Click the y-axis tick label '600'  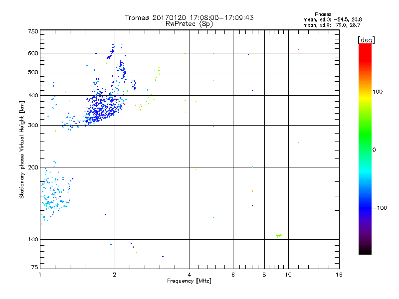pyautogui.click(x=33, y=53)
